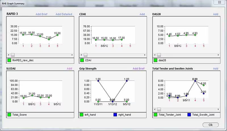This screenshot has width=227, height=131.
Task: Select SLEDAI data point 19.00
Action: click(x=24, y=98)
